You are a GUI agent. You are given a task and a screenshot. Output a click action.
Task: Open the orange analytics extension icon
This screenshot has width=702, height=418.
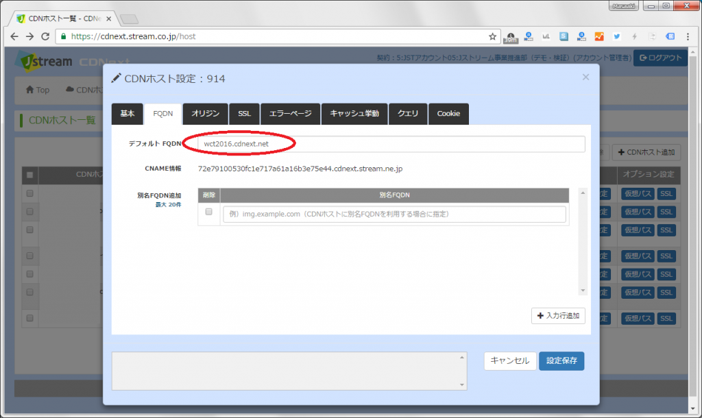click(x=599, y=36)
